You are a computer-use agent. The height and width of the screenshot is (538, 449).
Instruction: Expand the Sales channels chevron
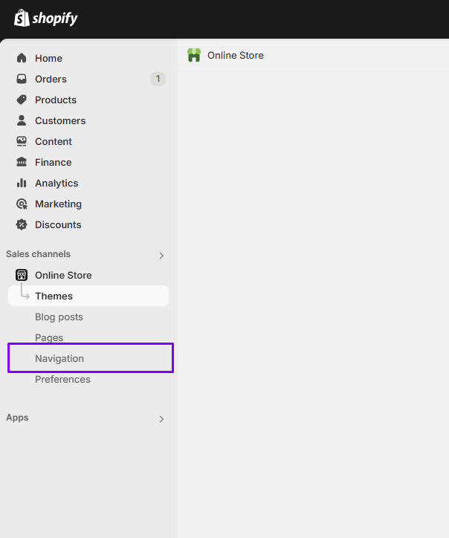tap(161, 256)
